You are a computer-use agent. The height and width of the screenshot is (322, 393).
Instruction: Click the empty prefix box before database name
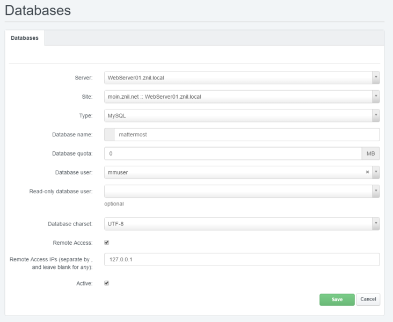point(109,135)
